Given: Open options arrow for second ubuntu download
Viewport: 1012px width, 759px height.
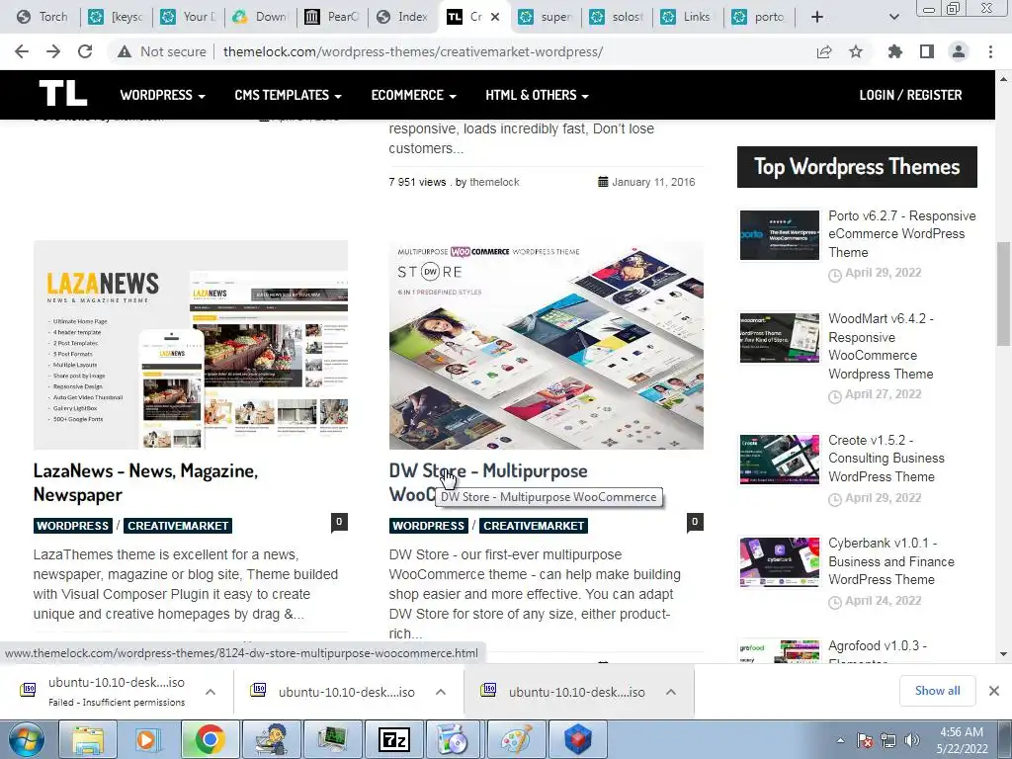Looking at the screenshot, I should pos(441,691).
